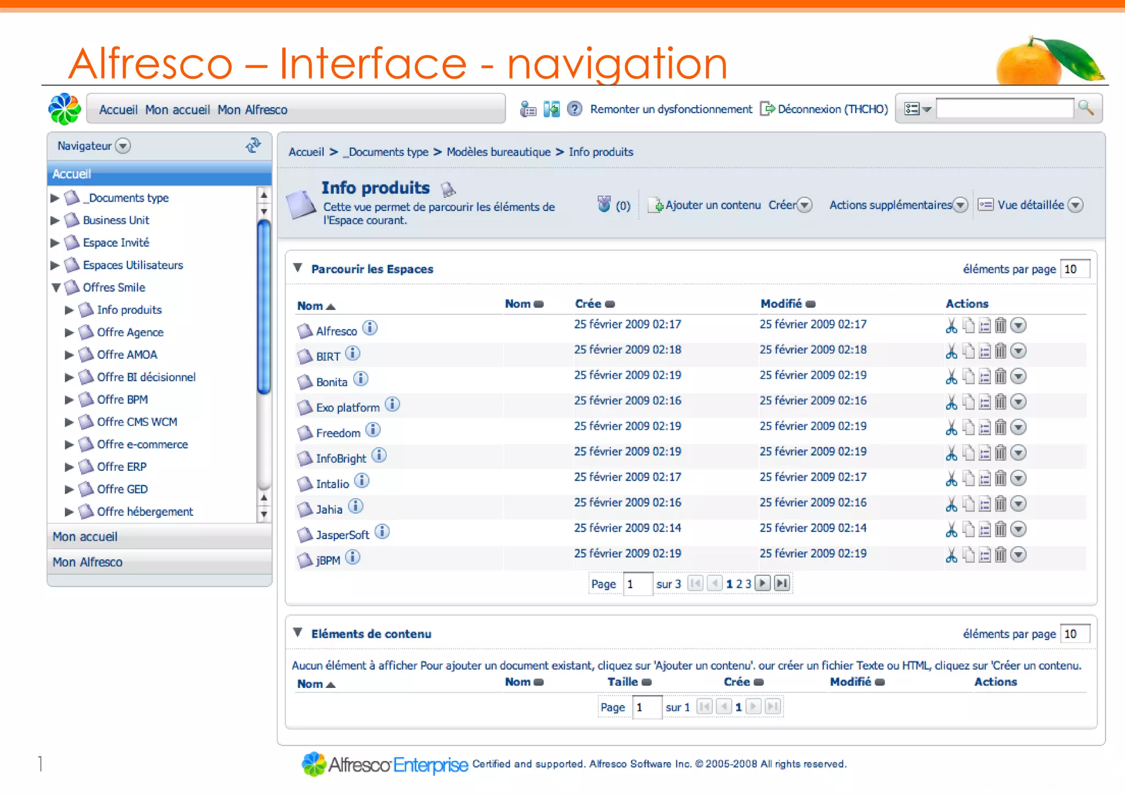Screen dimensions: 1125x795
Task: Click the search magnifier icon
Action: pyautogui.click(x=1085, y=108)
